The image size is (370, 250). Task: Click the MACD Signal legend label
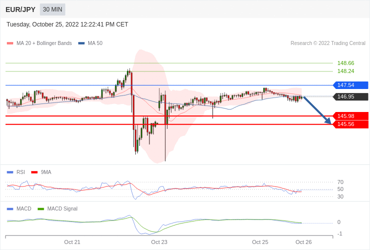(x=62, y=209)
